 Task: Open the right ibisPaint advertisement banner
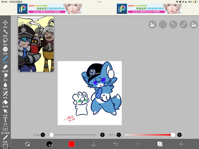(149, 9)
